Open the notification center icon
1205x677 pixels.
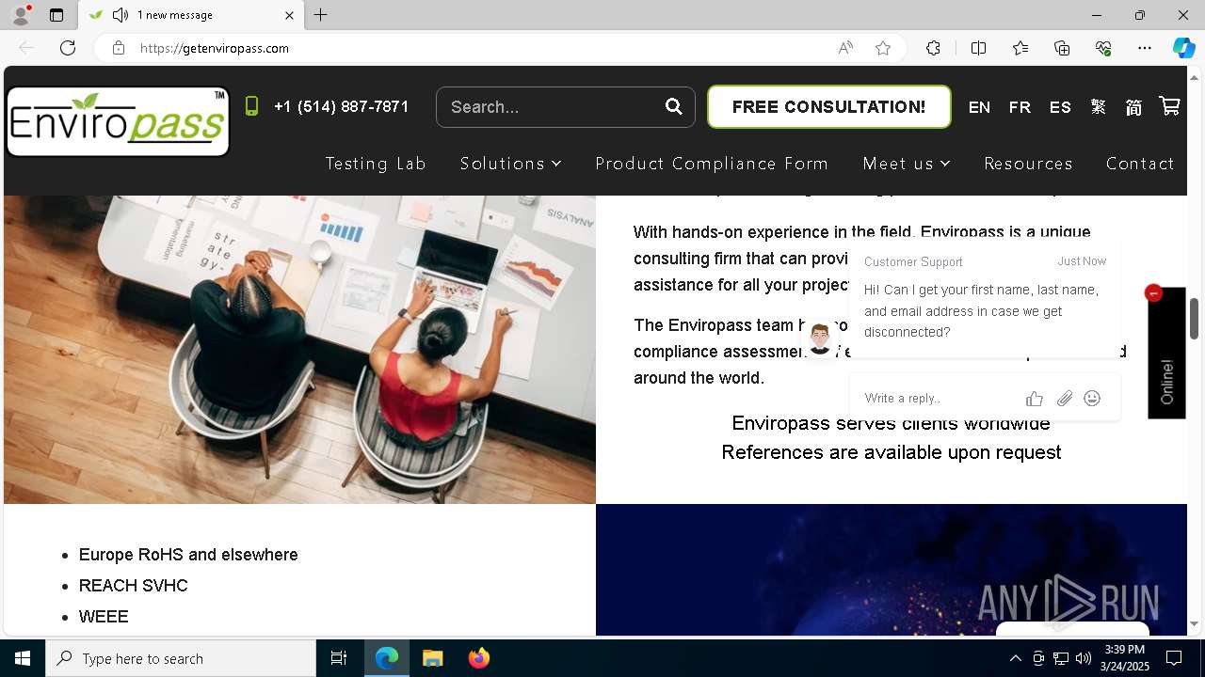pos(1174,658)
